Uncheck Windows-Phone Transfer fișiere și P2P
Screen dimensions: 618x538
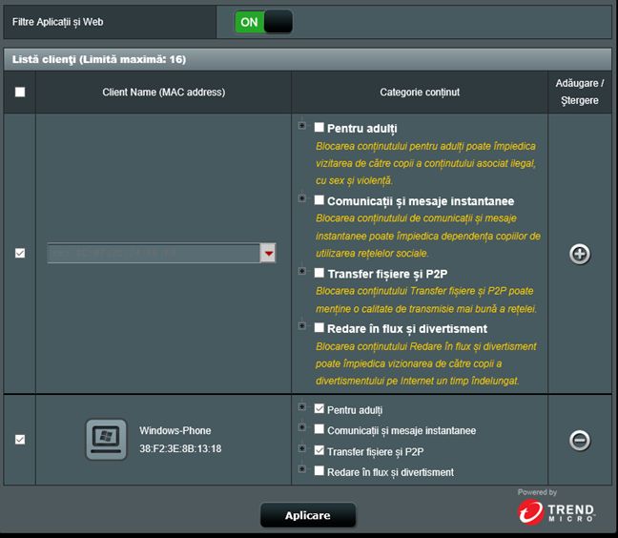tap(319, 450)
